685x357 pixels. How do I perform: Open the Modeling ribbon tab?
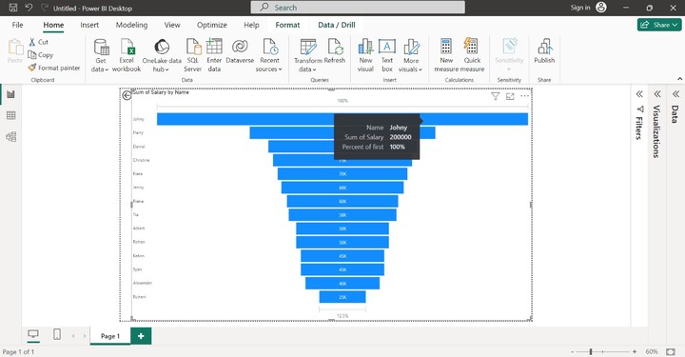coord(131,25)
